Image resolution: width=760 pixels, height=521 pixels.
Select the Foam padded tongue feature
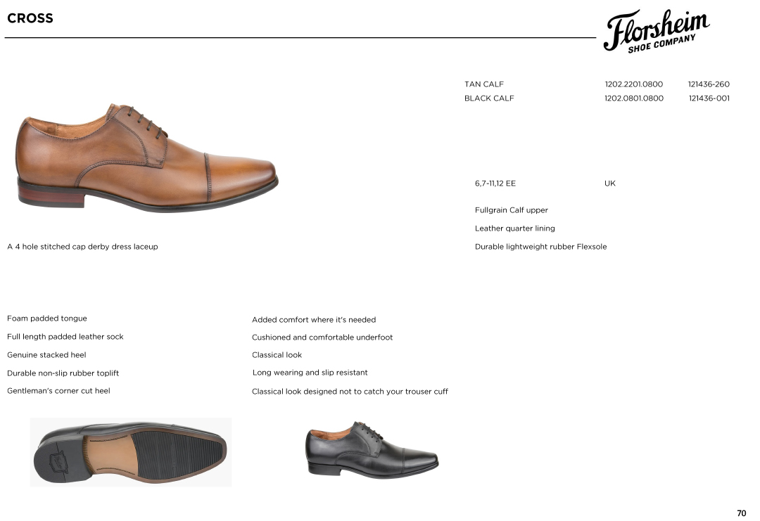tap(47, 319)
